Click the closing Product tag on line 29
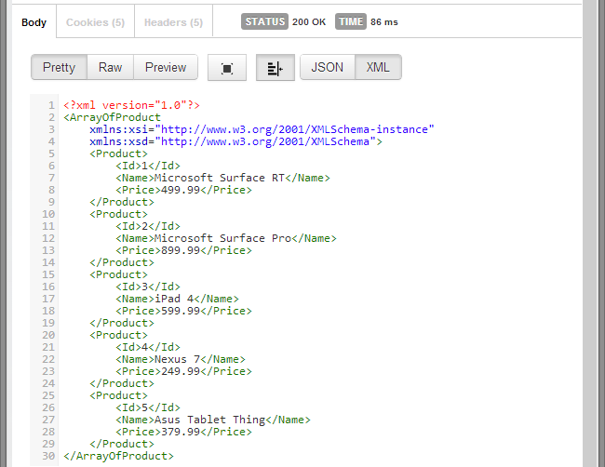Screen dimensions: 605x467 click(x=122, y=444)
